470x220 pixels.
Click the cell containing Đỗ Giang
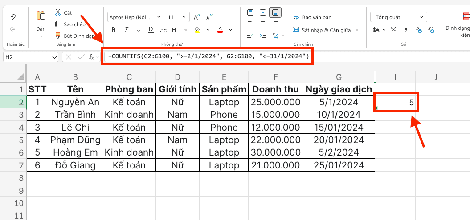75,165
